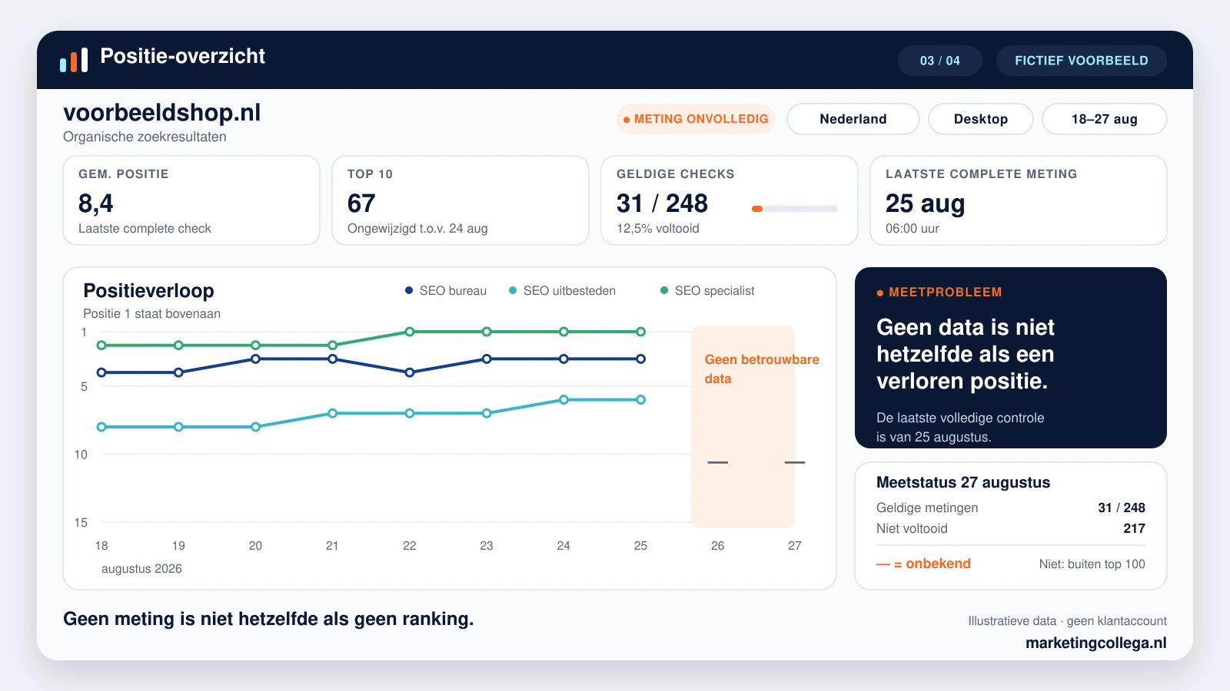Image resolution: width=1230 pixels, height=691 pixels.
Task: Click the unknown dash marker on 26 aug
Action: (717, 462)
